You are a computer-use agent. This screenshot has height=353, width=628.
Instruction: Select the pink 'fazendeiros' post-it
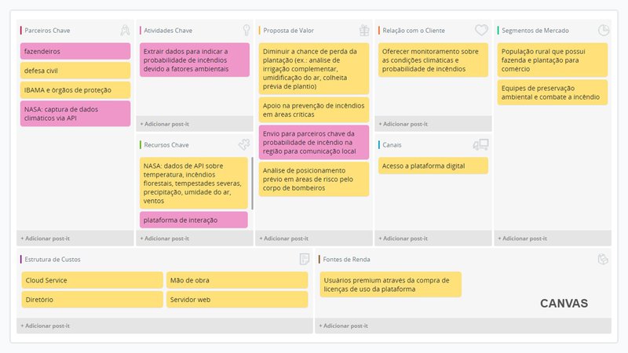point(75,52)
